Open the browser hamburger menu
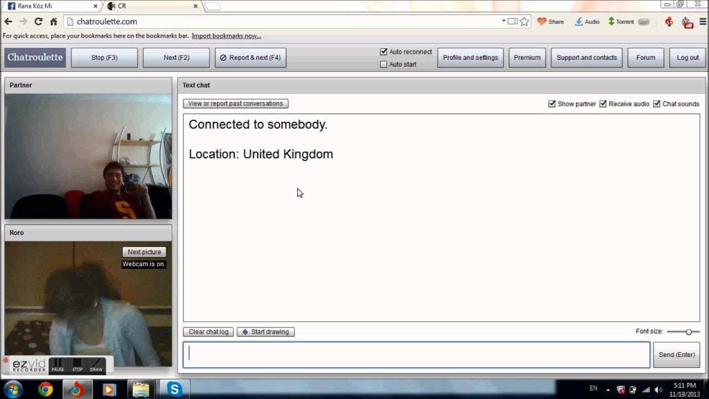The width and height of the screenshot is (709, 399). (703, 22)
